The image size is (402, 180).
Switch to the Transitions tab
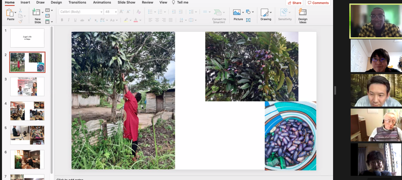(x=77, y=3)
